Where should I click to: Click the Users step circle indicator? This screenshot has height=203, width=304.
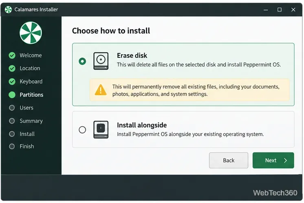point(12,108)
